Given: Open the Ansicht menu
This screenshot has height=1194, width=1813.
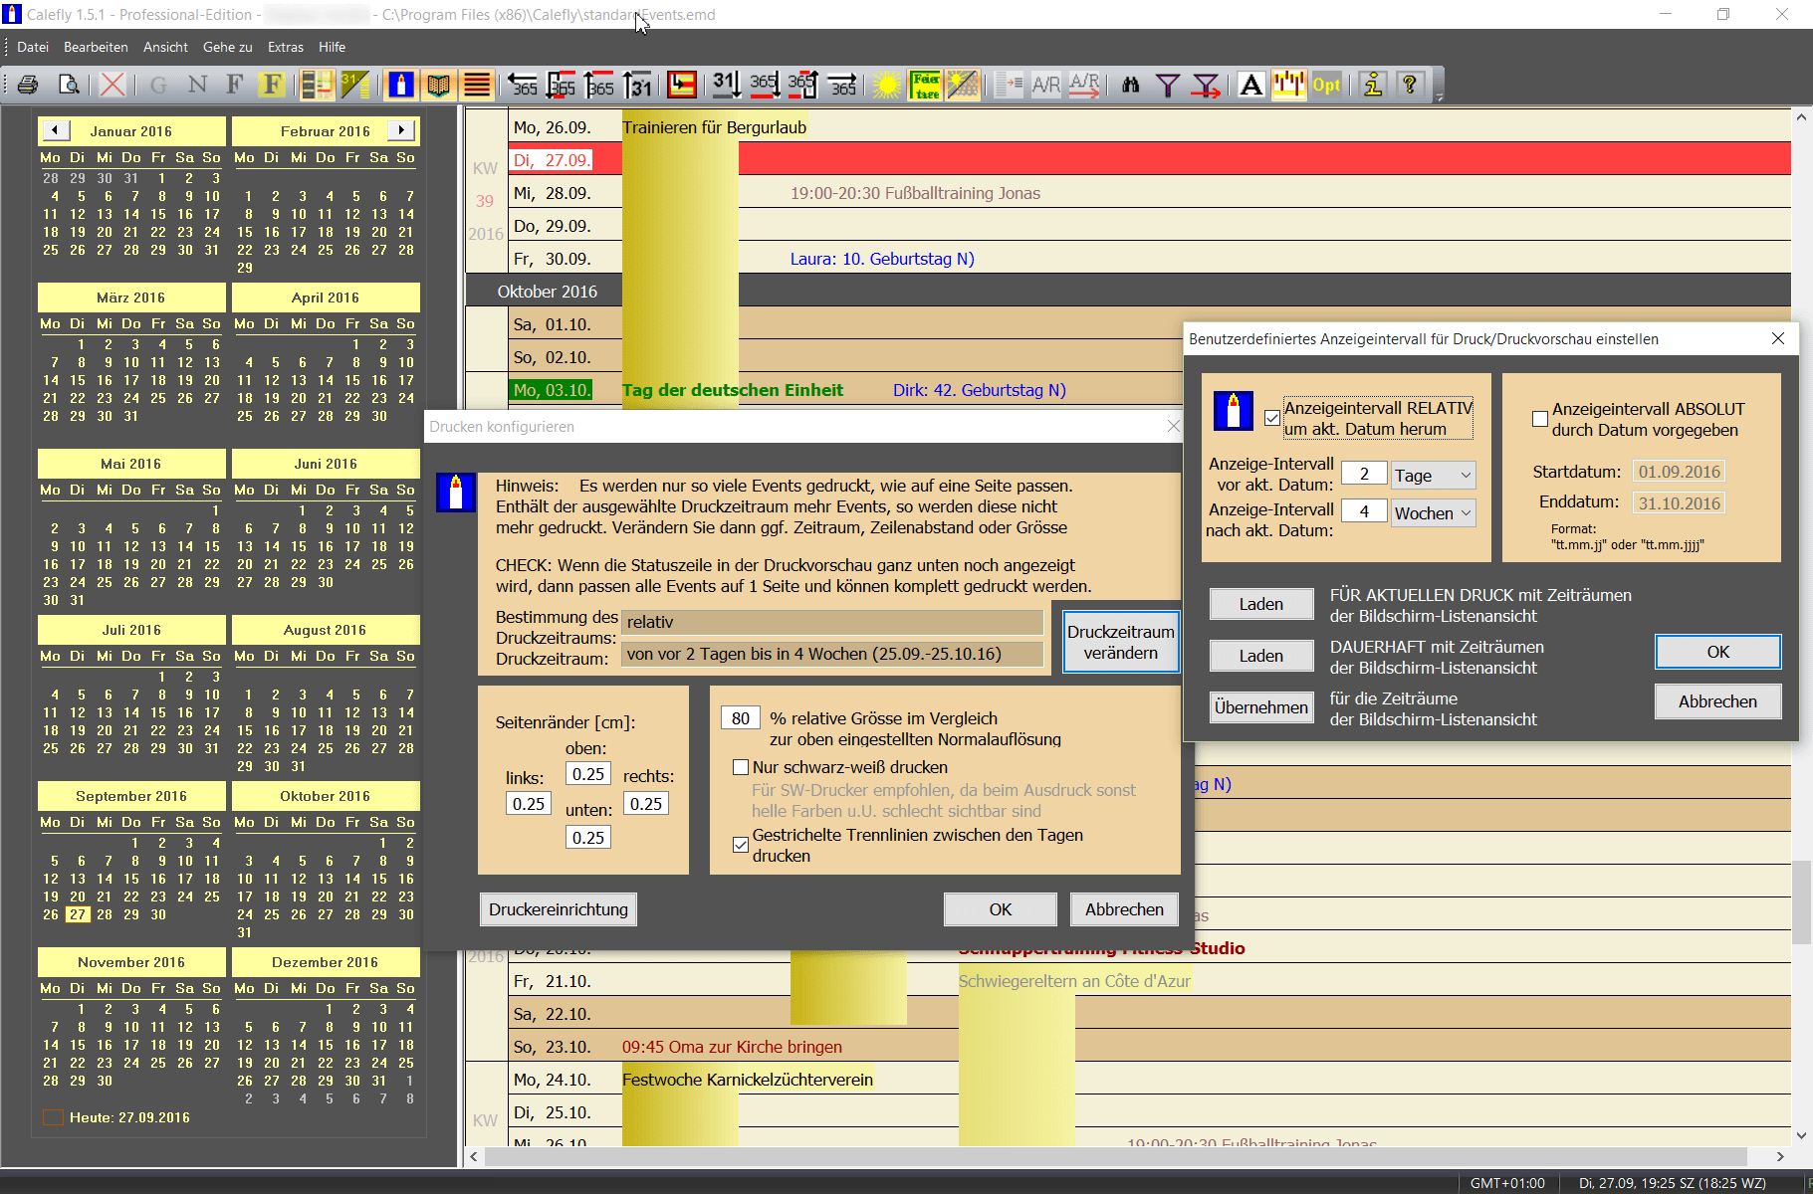Looking at the screenshot, I should 165,47.
